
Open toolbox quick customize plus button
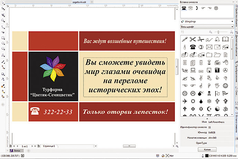tap(3, 105)
